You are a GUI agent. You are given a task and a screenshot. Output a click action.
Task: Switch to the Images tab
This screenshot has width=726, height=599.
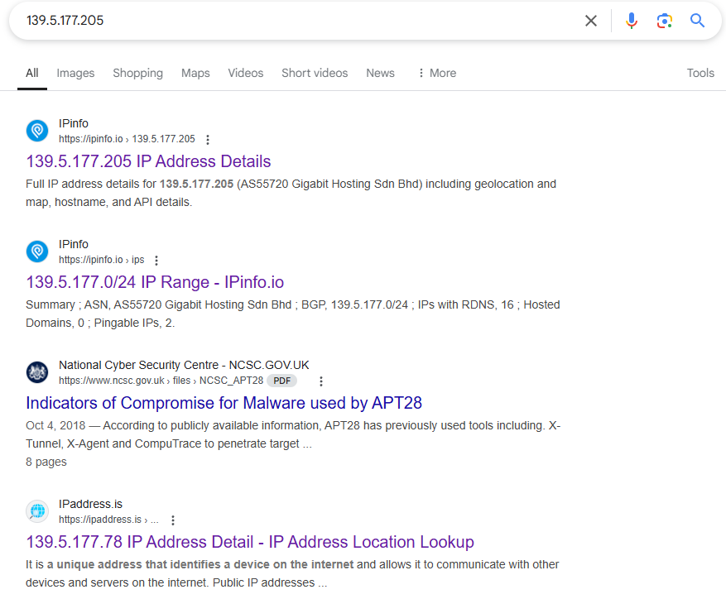coord(75,73)
